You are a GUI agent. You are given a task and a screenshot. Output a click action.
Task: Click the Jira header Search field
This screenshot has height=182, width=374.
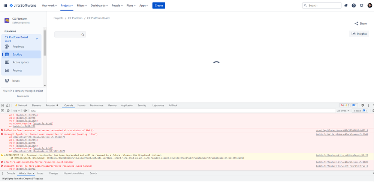pyautogui.click(x=322, y=6)
